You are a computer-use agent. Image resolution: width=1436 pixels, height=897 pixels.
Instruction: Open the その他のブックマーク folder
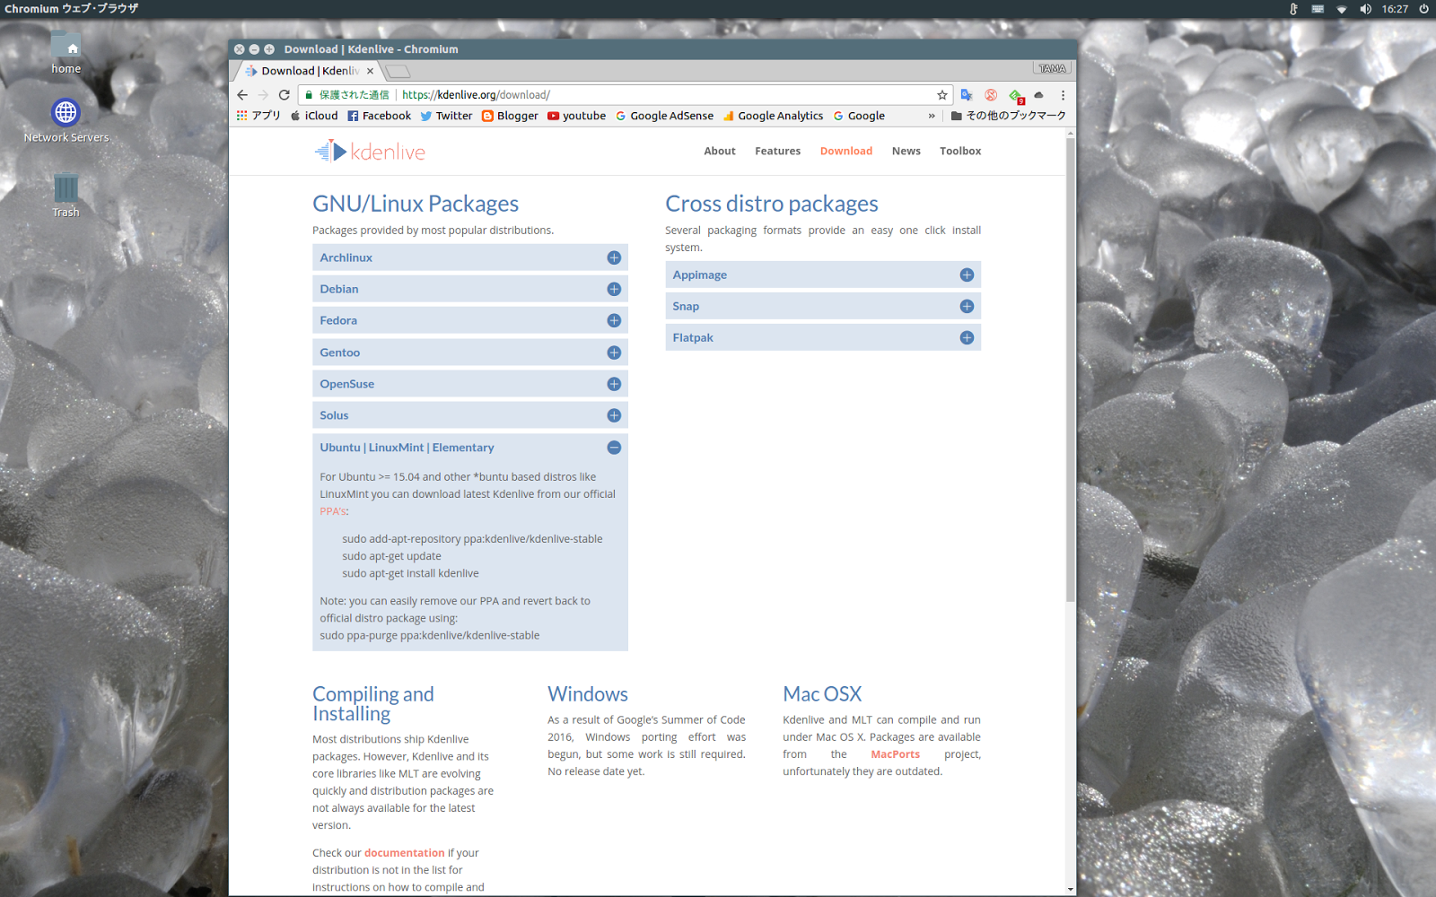point(1009,116)
